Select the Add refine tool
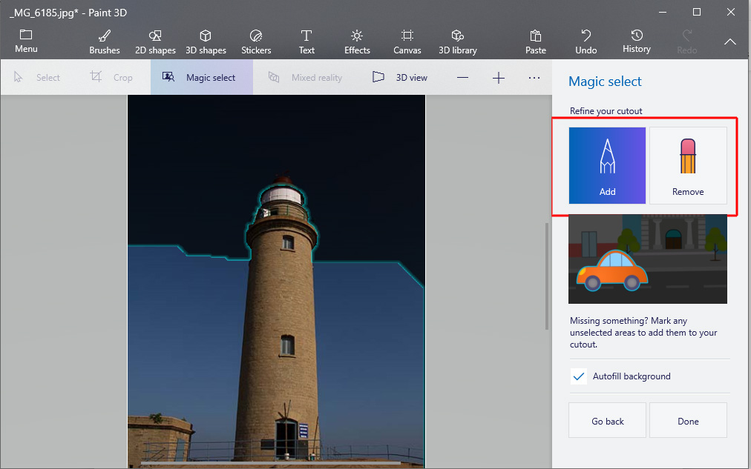The image size is (751, 469). click(608, 165)
